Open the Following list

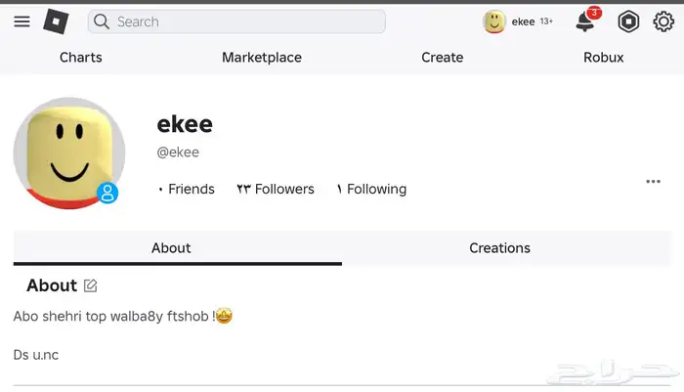point(375,190)
